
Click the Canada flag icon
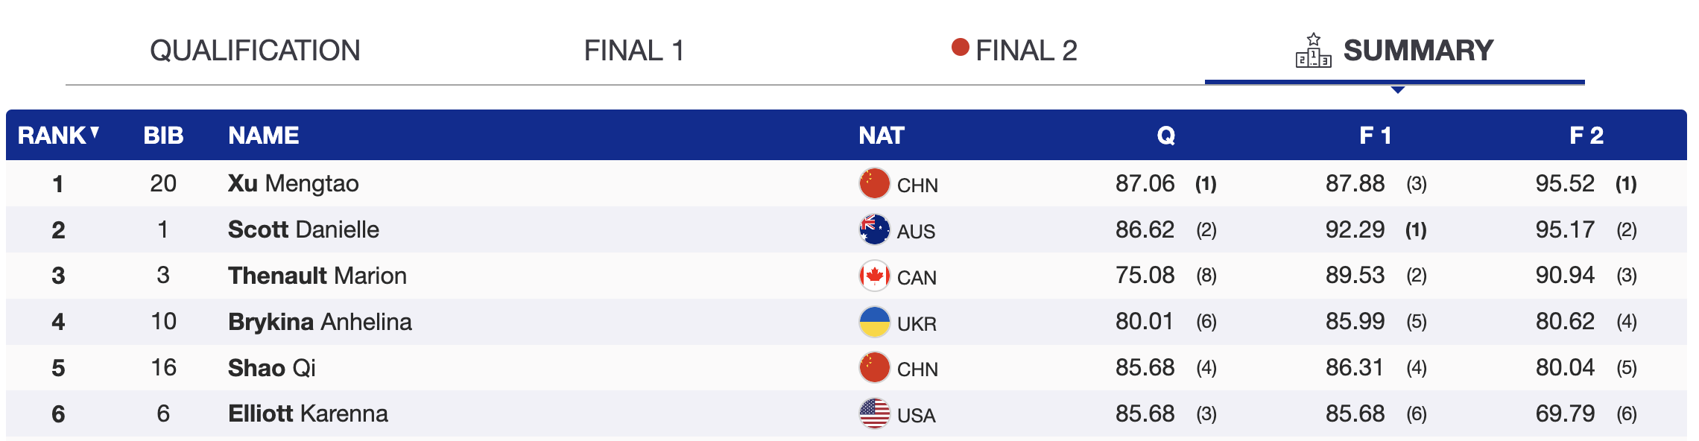pos(874,276)
